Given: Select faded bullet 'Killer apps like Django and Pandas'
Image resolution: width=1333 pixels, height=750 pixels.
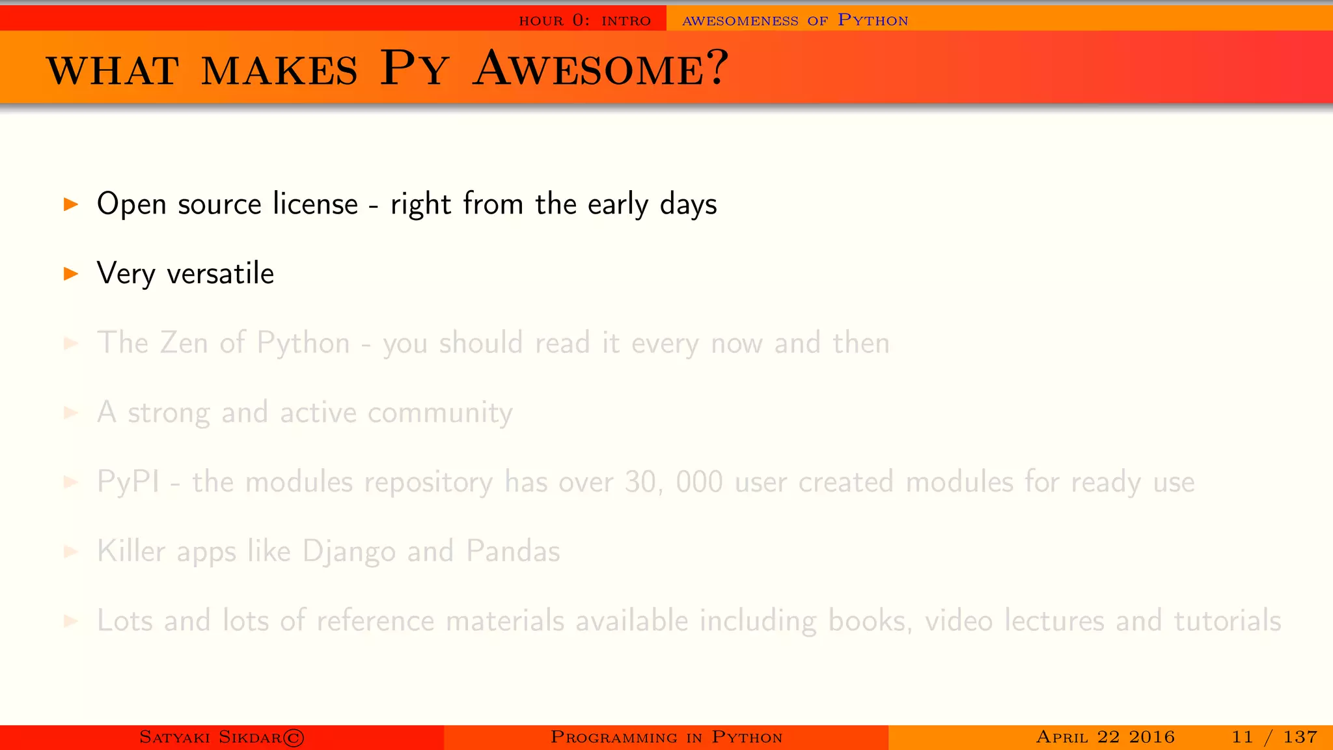Looking at the screenshot, I should 329,551.
